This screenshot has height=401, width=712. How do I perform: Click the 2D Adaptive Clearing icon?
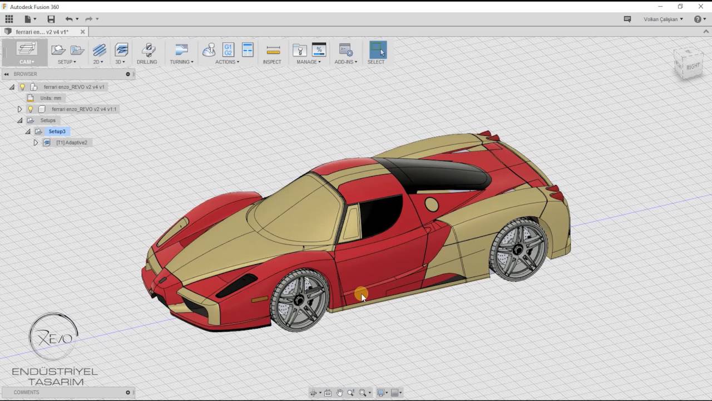100,50
